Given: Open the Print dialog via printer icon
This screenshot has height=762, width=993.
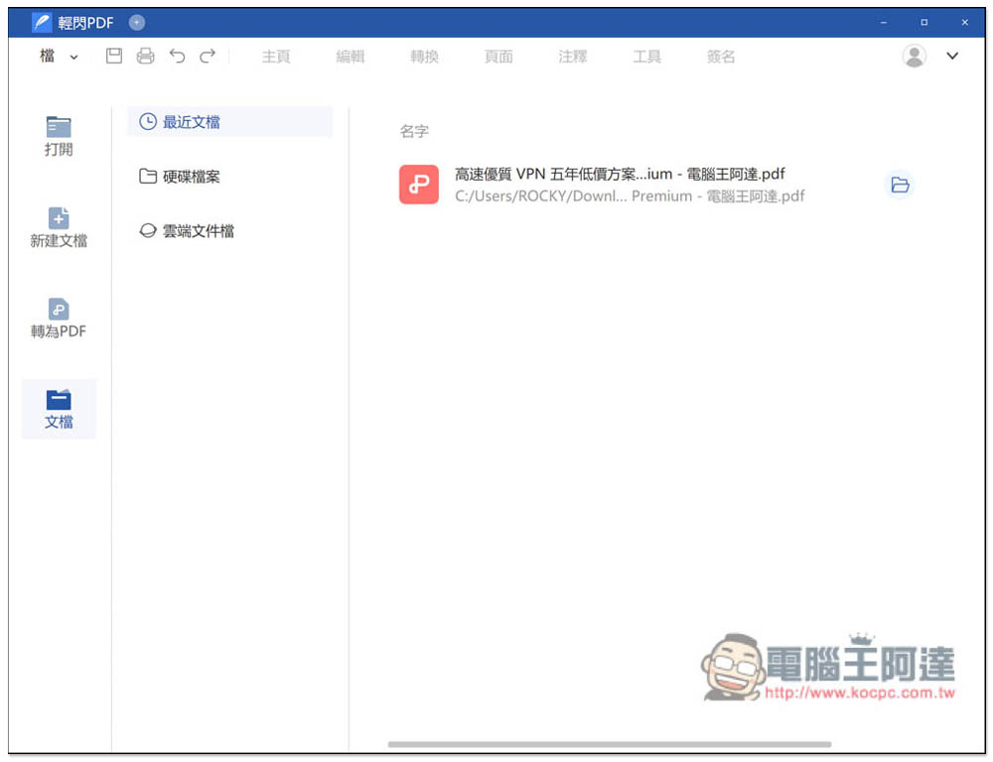Looking at the screenshot, I should (x=145, y=57).
